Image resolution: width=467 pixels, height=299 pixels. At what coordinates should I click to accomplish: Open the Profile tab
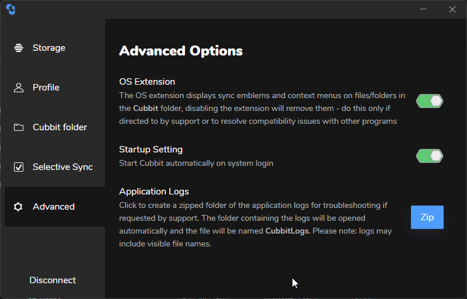[x=55, y=88]
